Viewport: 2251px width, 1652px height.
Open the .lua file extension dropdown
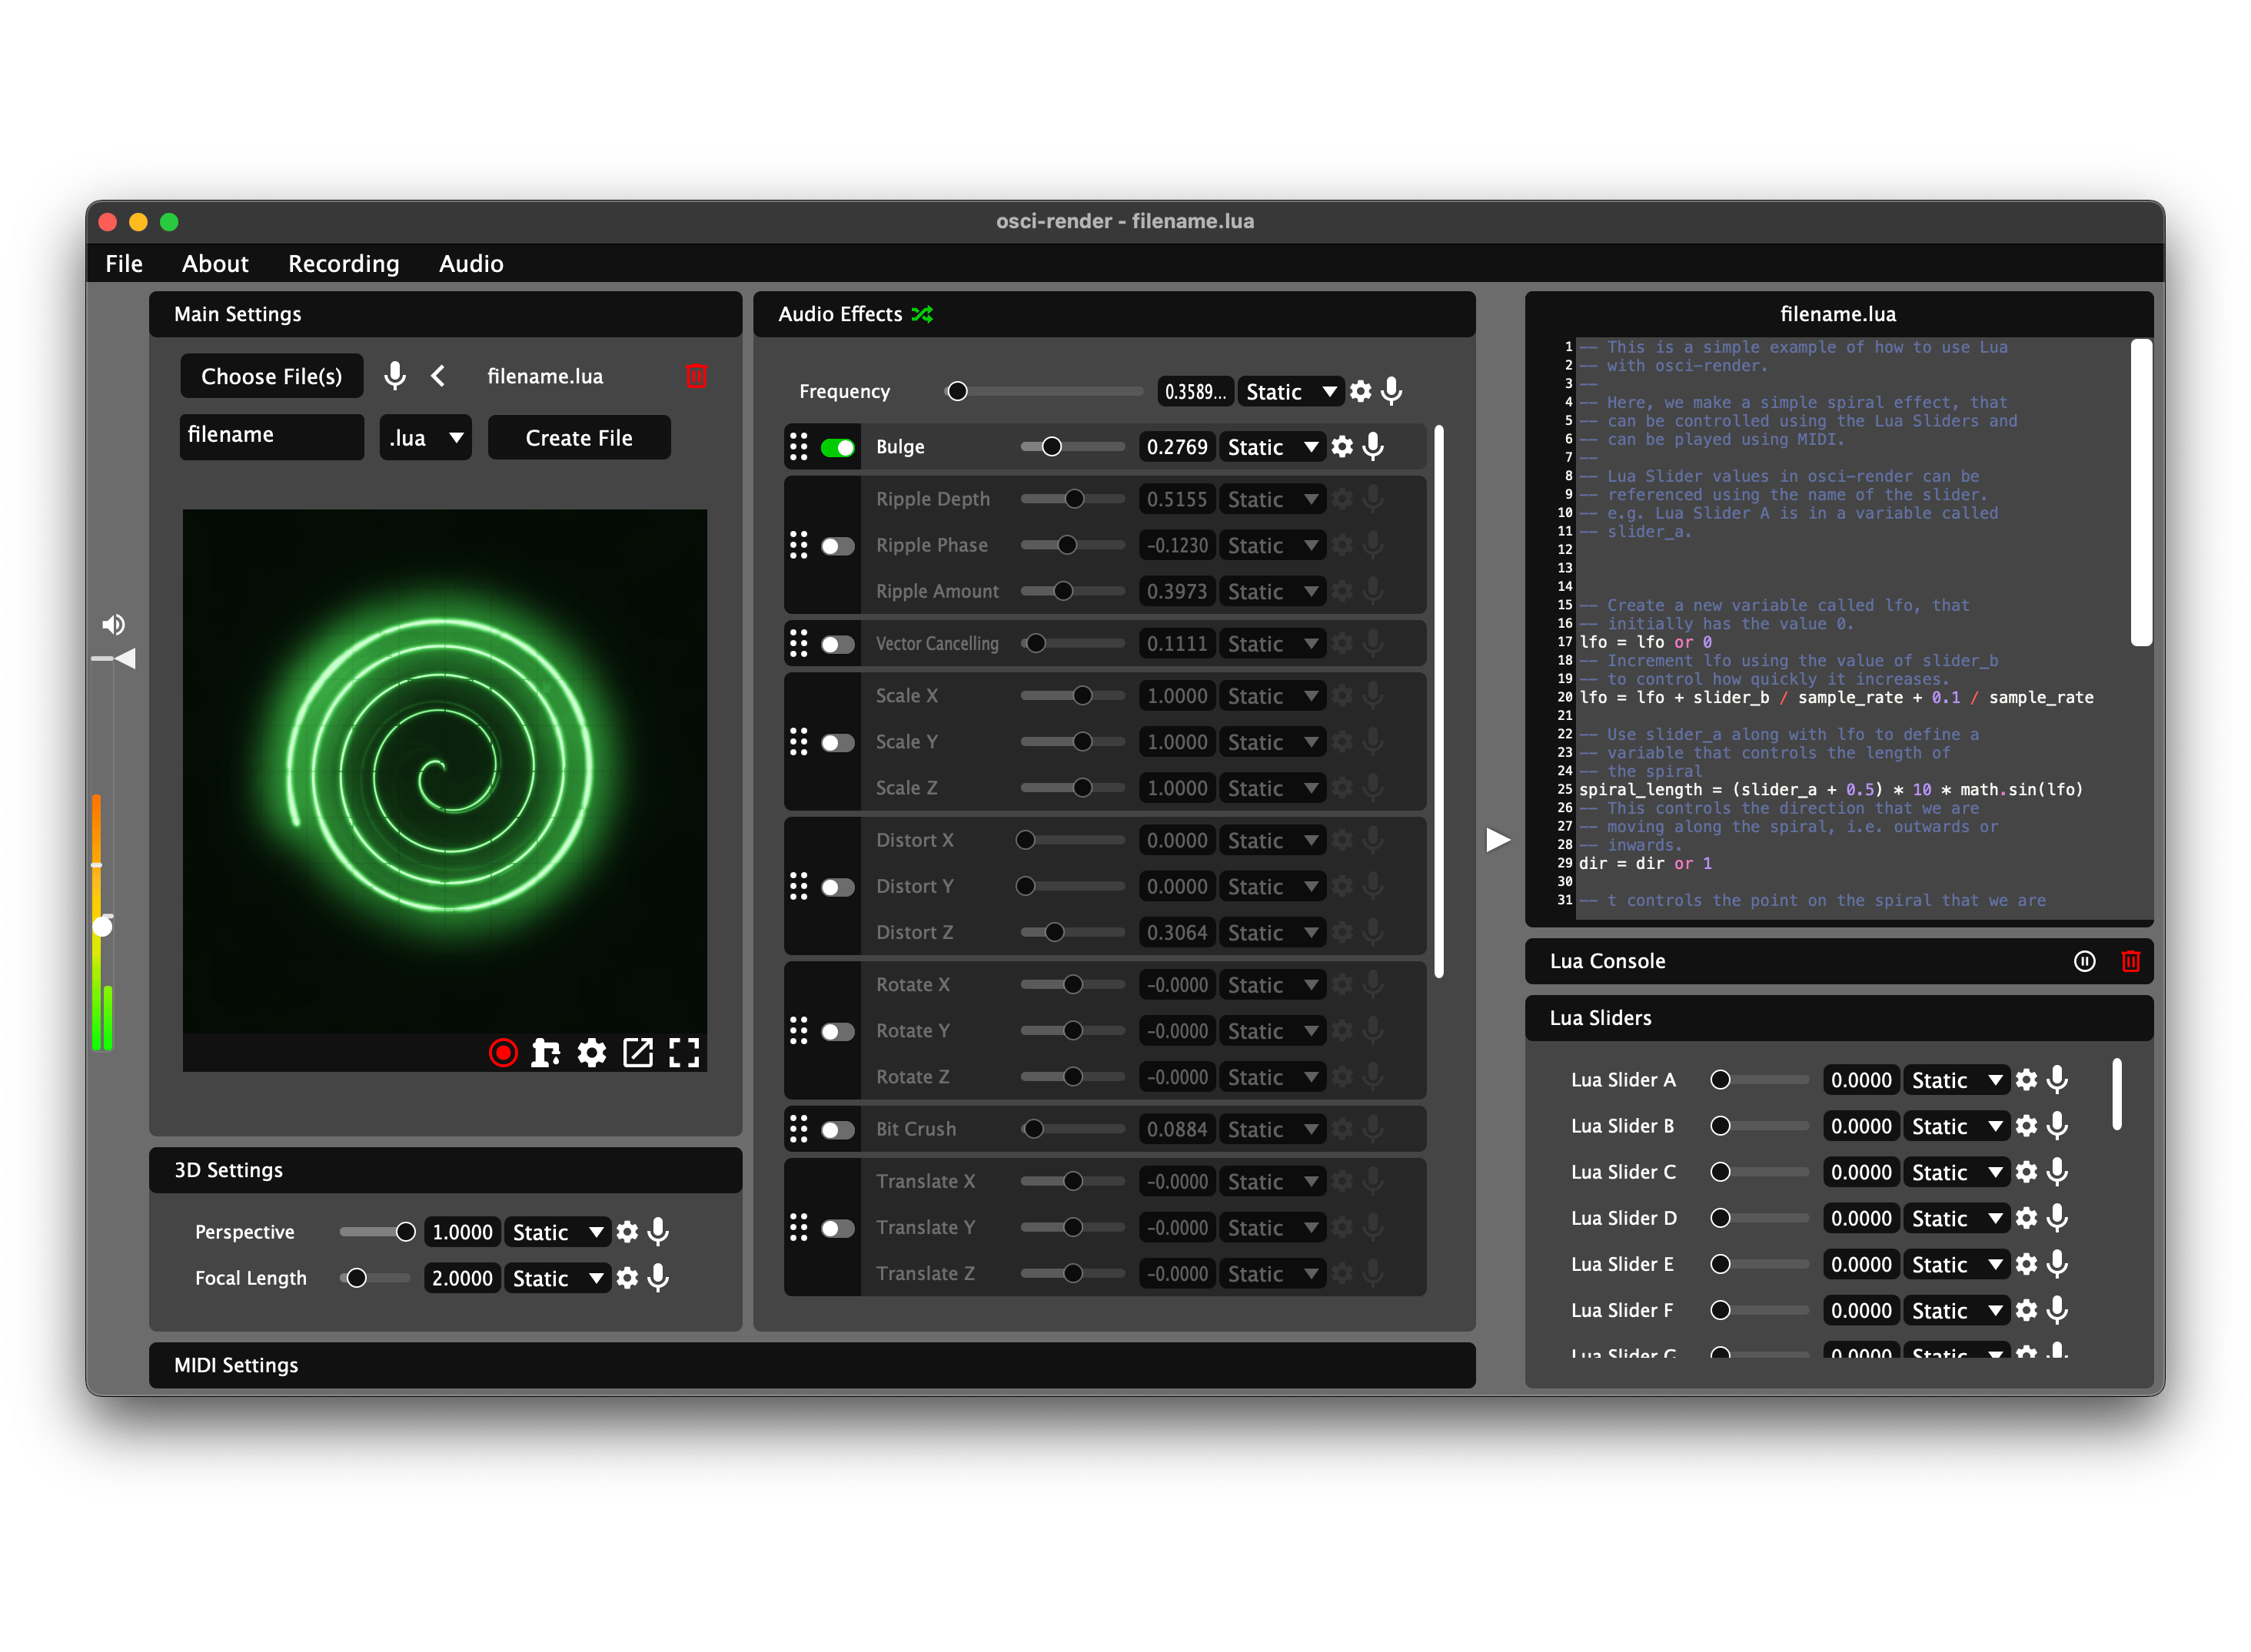tap(426, 438)
